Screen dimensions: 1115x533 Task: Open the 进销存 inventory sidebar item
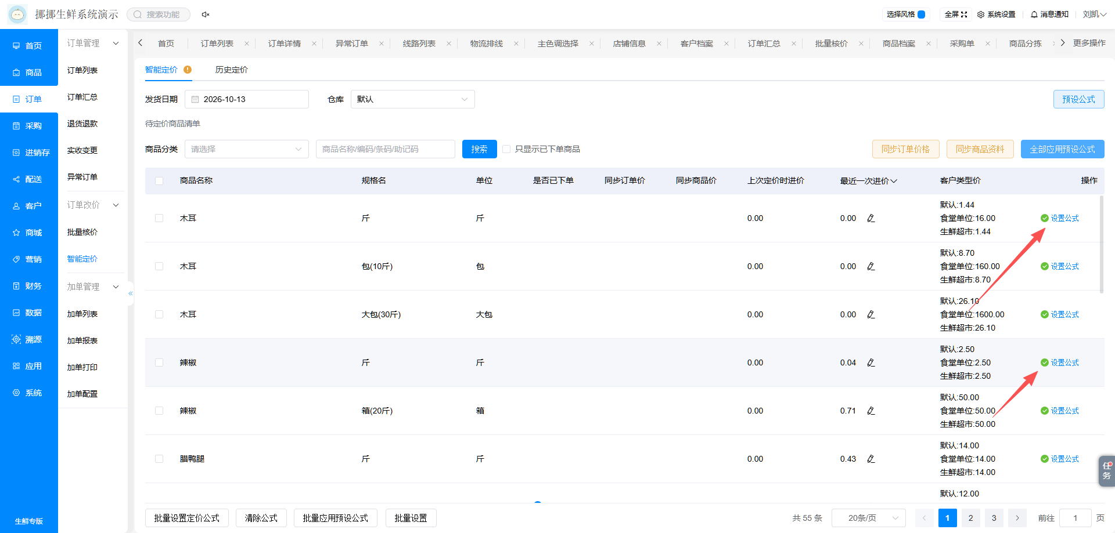(28, 153)
